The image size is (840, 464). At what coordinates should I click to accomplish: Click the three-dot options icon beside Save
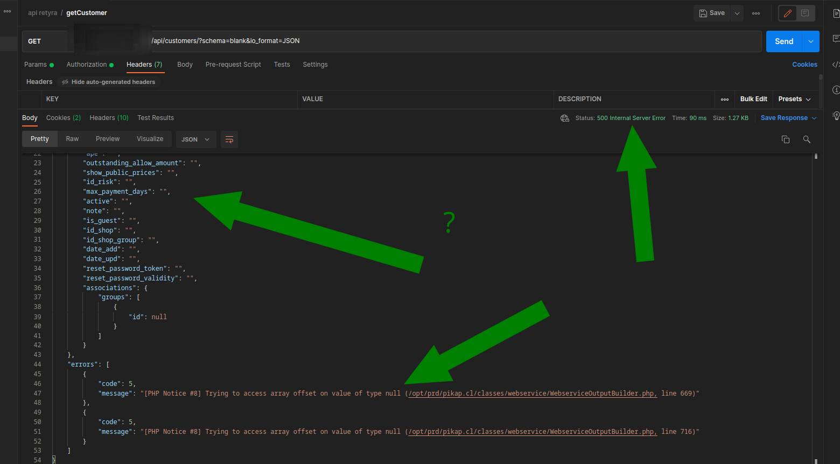pyautogui.click(x=755, y=13)
